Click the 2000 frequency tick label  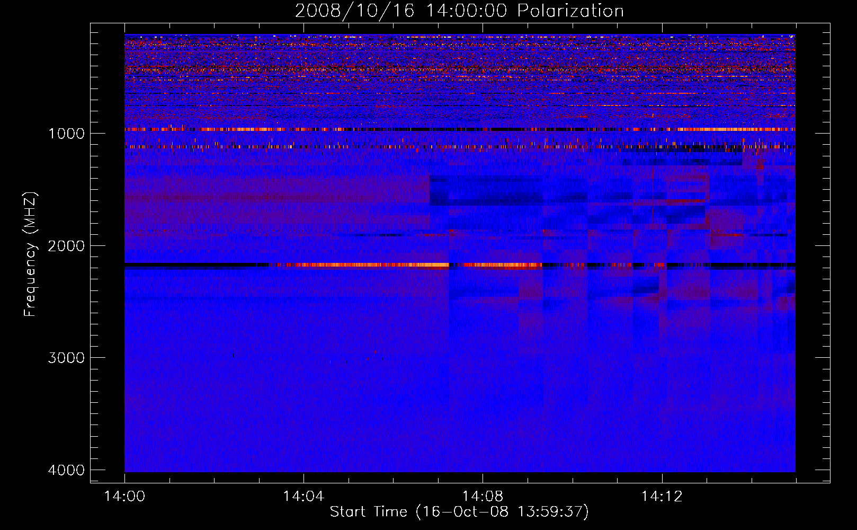coord(66,246)
